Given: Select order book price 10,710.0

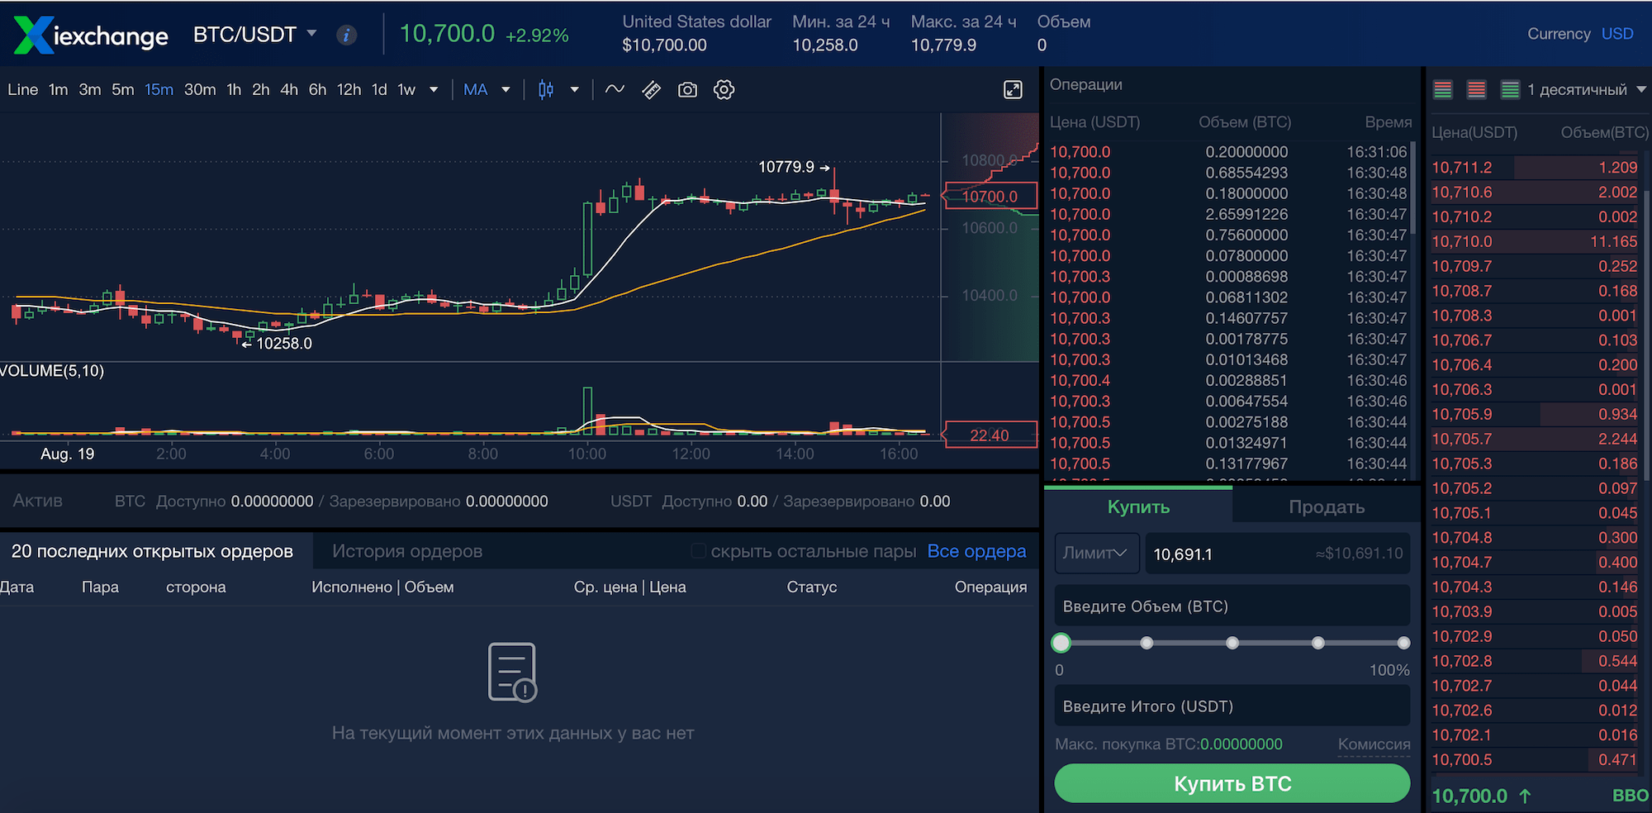Looking at the screenshot, I should click(1461, 241).
